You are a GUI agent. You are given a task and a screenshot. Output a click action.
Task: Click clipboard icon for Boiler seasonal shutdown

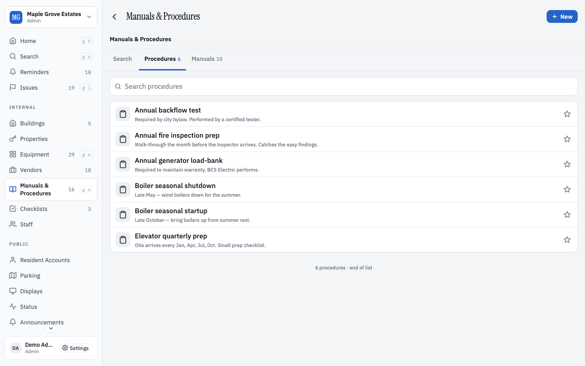pyautogui.click(x=123, y=189)
